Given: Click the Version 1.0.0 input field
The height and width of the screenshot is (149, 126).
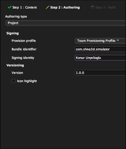Looking at the screenshot, I should (x=100, y=73).
